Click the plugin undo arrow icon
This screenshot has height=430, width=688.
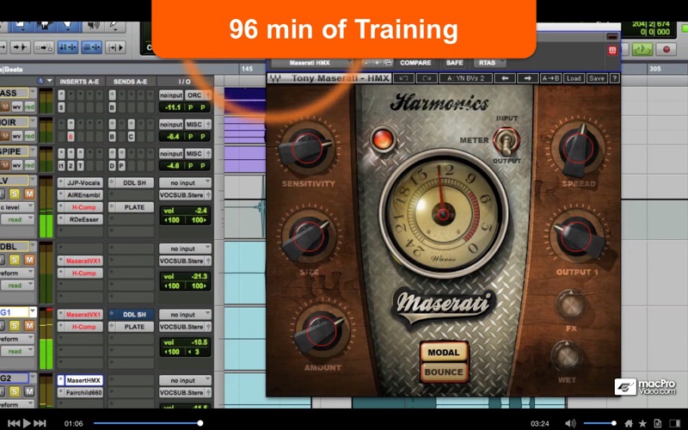tap(403, 78)
